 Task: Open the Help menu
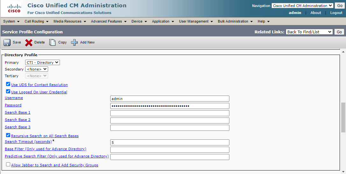point(264,21)
